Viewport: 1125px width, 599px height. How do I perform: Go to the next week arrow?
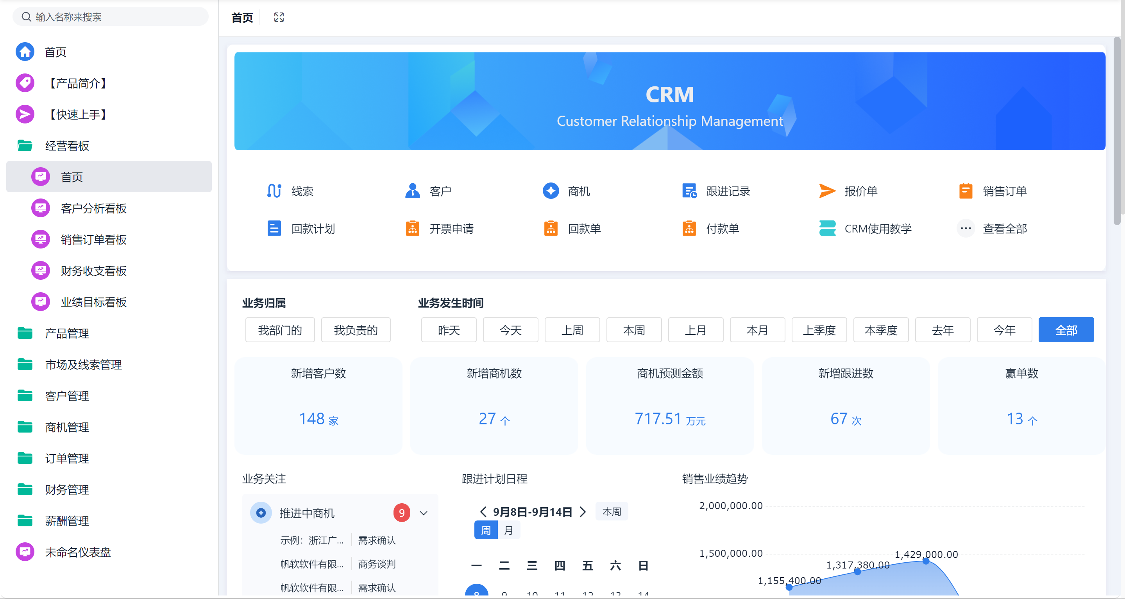point(583,512)
